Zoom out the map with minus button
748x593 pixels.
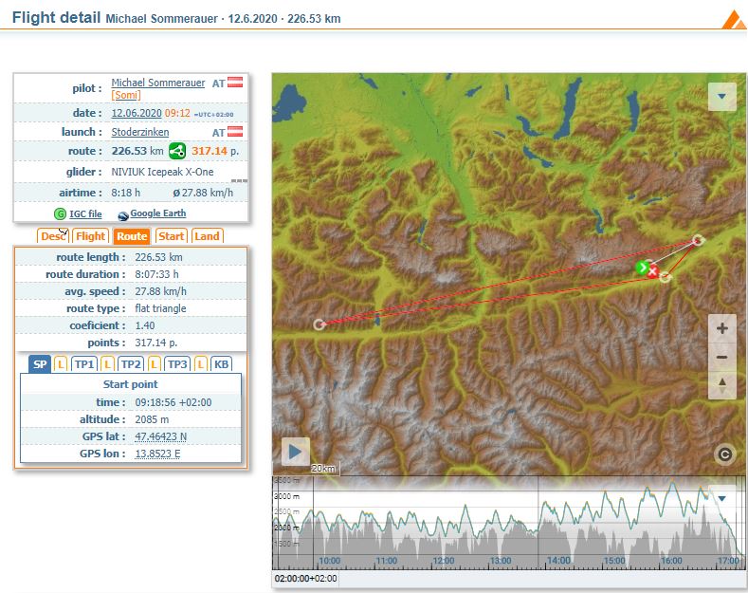click(x=722, y=358)
